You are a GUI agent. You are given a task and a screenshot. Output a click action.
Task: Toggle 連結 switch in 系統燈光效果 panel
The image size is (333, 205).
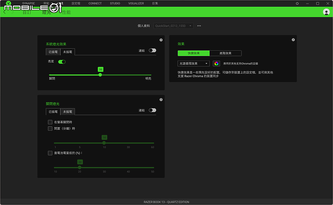point(152,51)
